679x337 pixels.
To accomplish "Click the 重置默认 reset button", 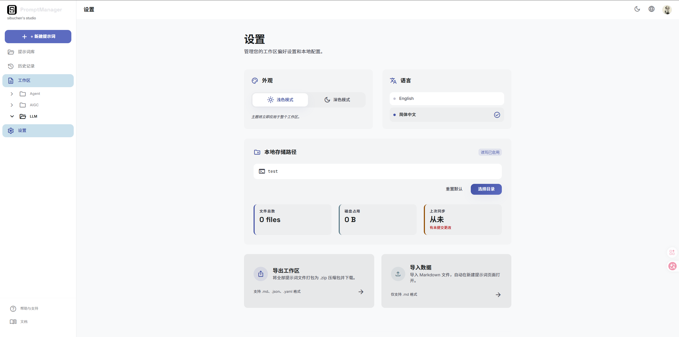I will (x=454, y=189).
